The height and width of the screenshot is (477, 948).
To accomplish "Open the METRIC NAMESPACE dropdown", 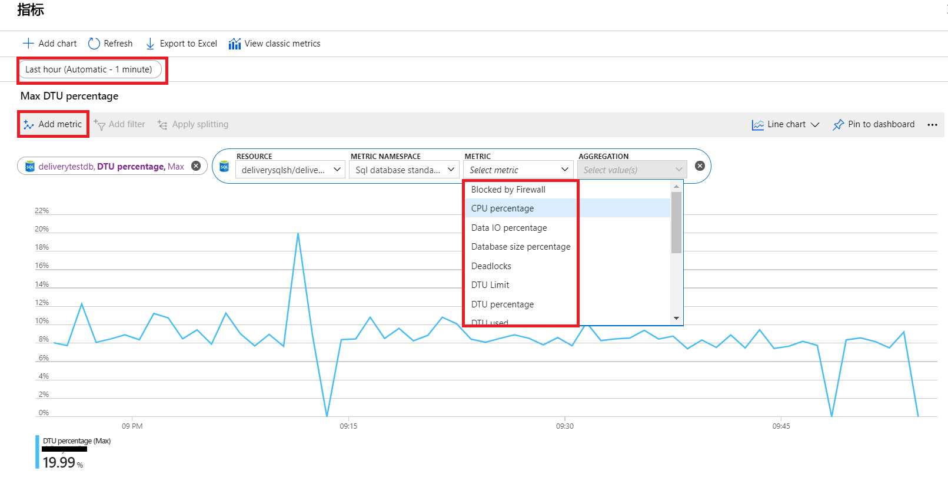I will point(404,170).
